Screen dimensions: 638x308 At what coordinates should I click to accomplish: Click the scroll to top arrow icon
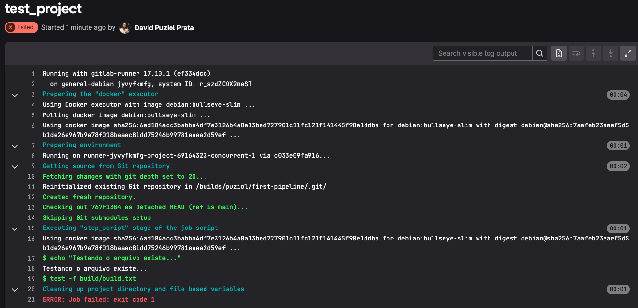coord(593,53)
